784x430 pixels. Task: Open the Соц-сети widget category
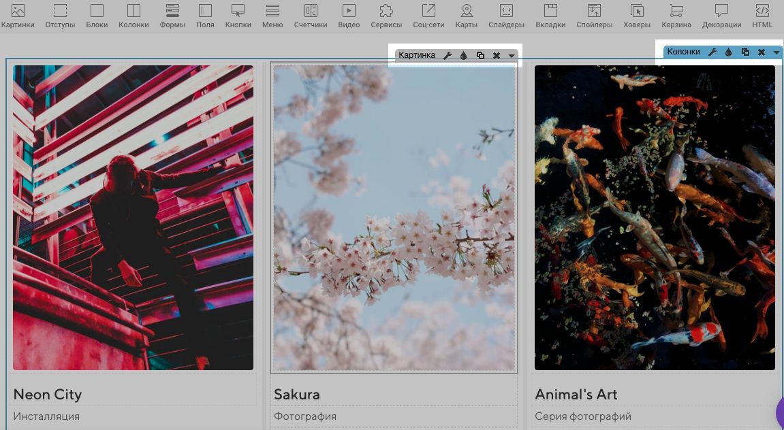[x=428, y=16]
